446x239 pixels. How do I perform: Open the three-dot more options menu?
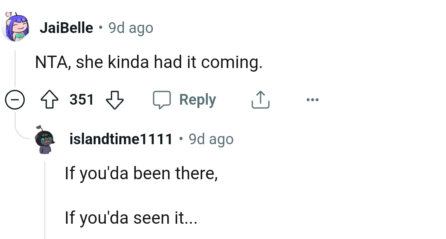pyautogui.click(x=312, y=100)
